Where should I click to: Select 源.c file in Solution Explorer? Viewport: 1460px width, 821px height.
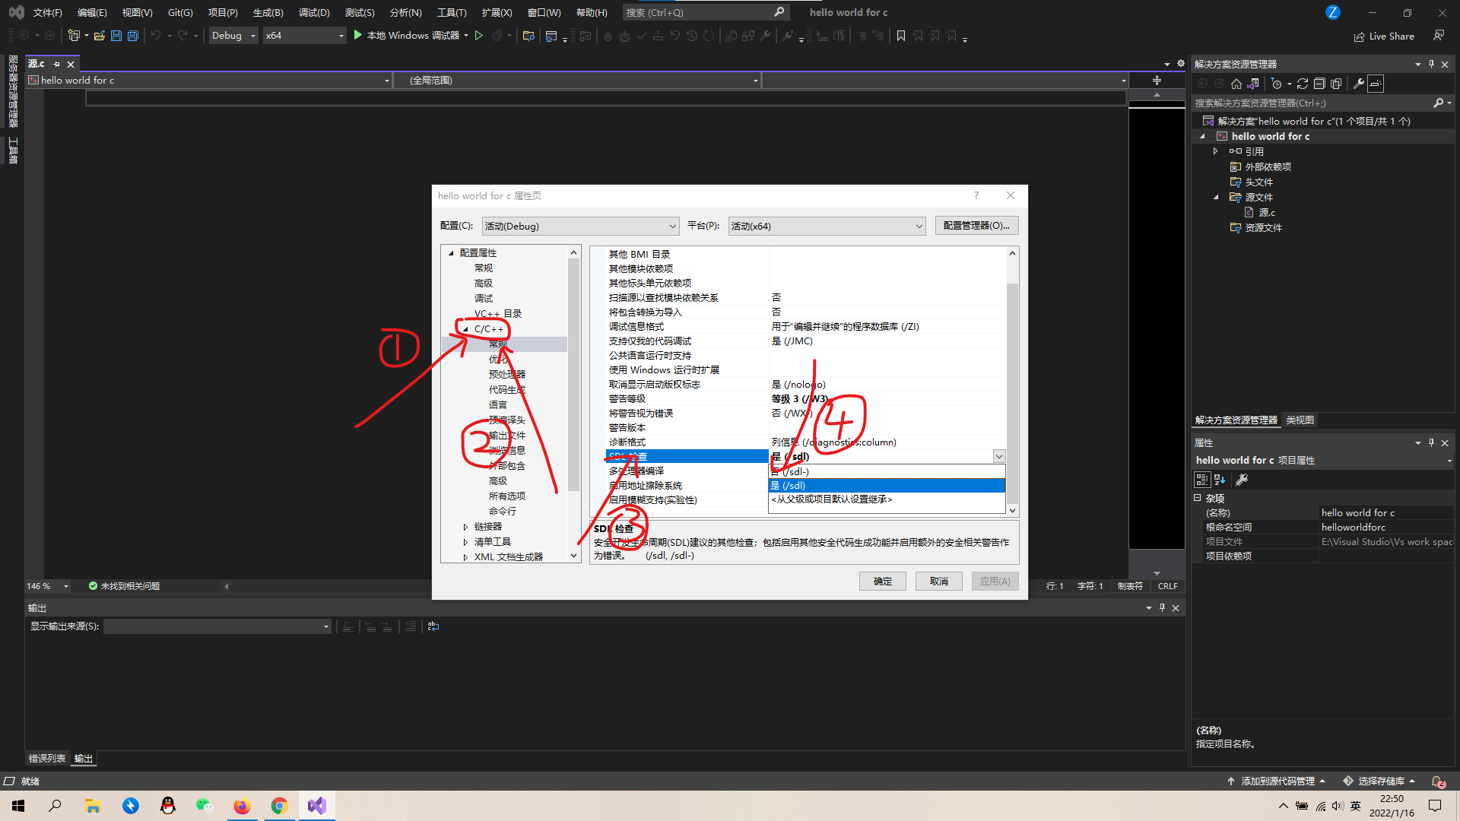tap(1265, 212)
